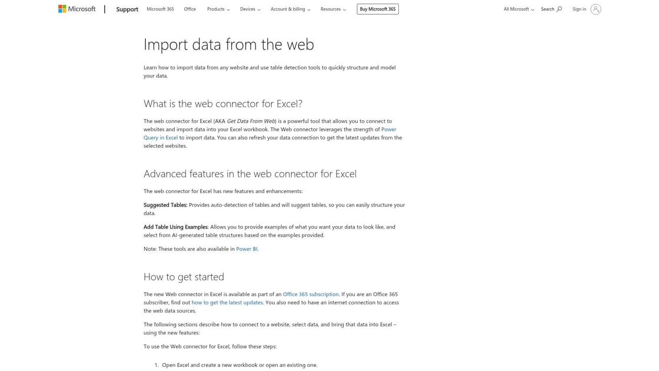The height and width of the screenshot is (371, 659).
Task: Click the Advanced features section heading
Action: click(x=250, y=174)
